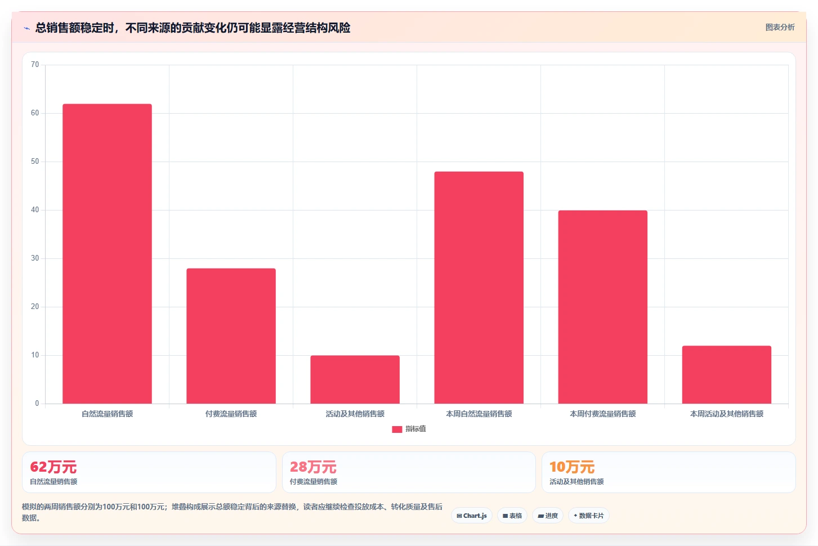
Task: Click the y-axis value 50
Action: coord(35,162)
